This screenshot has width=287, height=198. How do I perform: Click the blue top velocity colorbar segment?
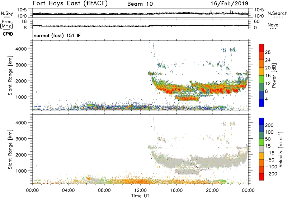coord(262,122)
